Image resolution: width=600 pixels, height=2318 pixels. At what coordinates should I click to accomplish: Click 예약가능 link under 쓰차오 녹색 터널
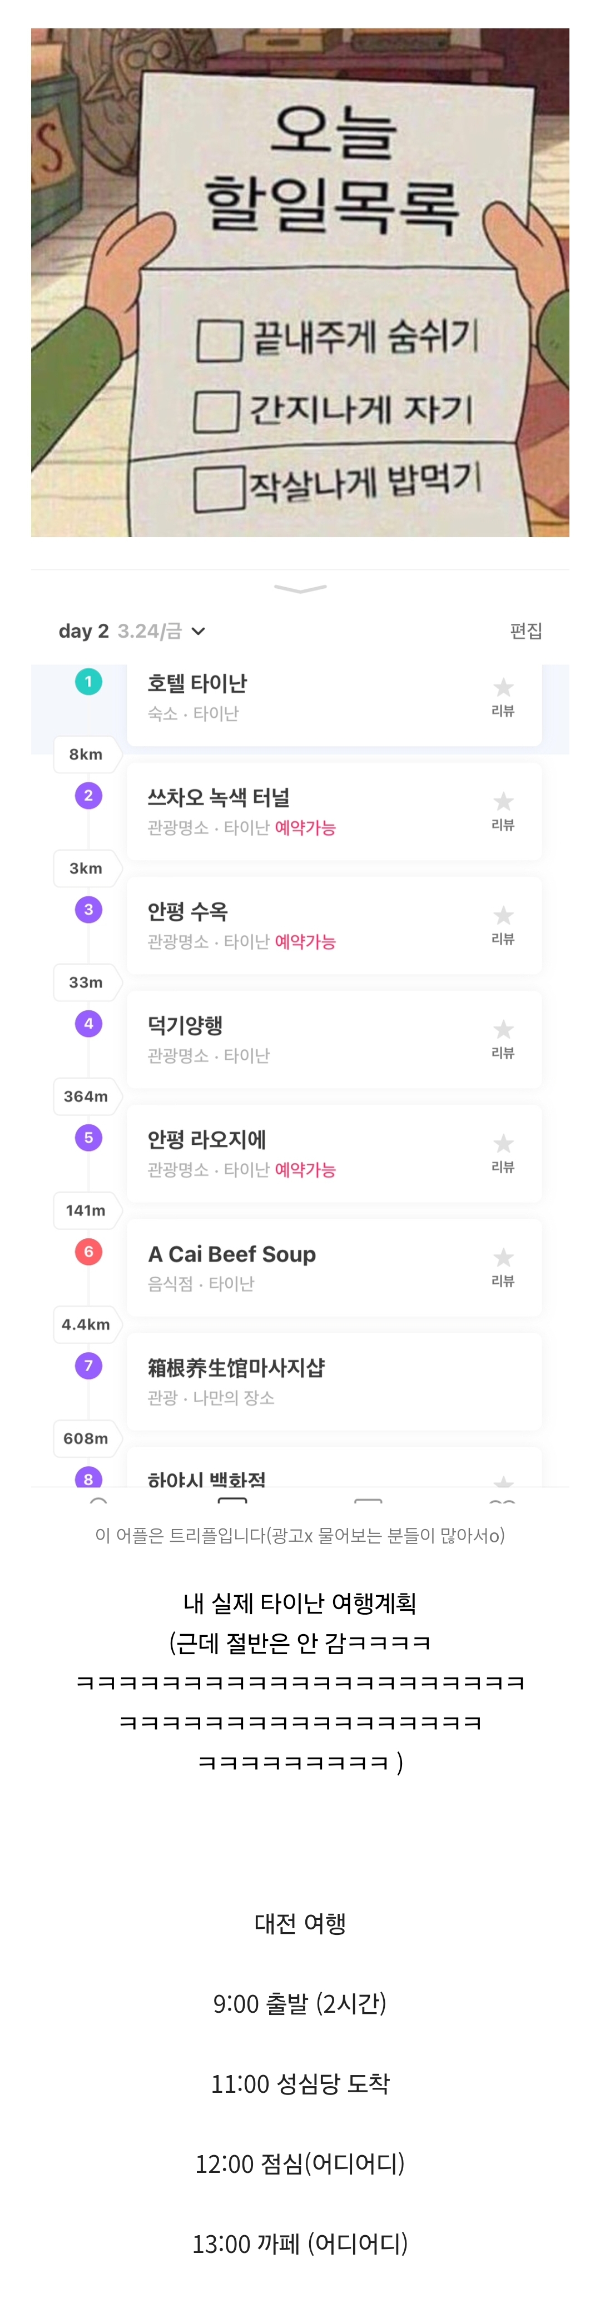pos(305,828)
